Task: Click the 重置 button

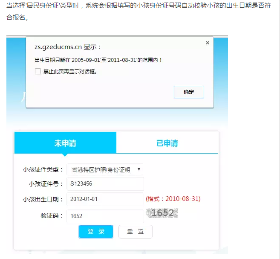Action: click(135, 232)
